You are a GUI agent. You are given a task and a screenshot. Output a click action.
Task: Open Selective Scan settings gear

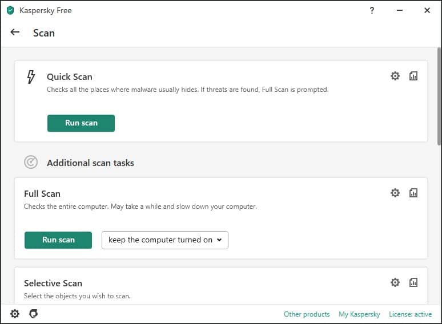[x=395, y=282]
